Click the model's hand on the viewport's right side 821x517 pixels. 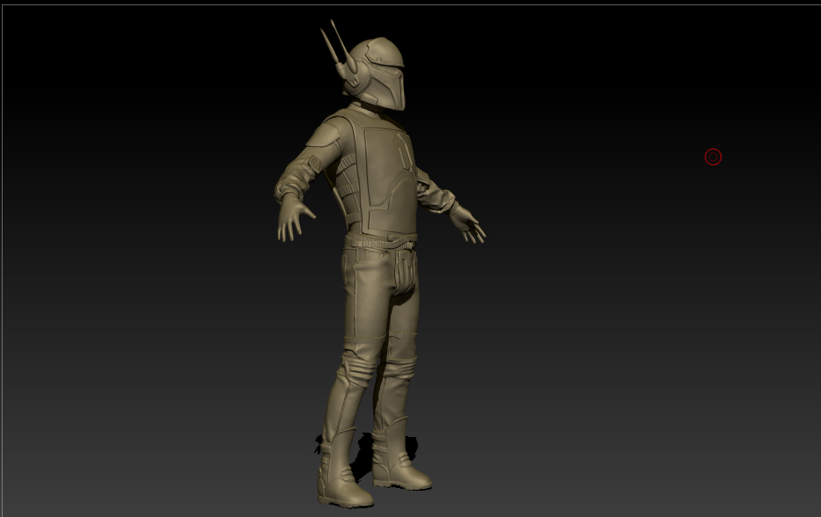[469, 224]
